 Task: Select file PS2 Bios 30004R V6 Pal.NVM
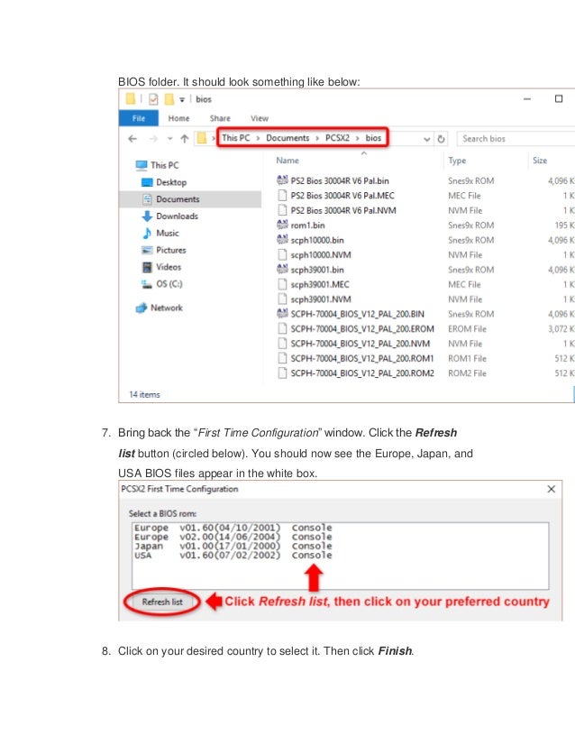[x=343, y=210]
